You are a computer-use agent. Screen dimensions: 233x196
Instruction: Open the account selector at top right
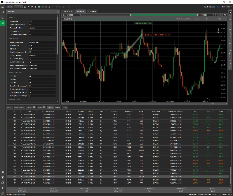pos(217,7)
